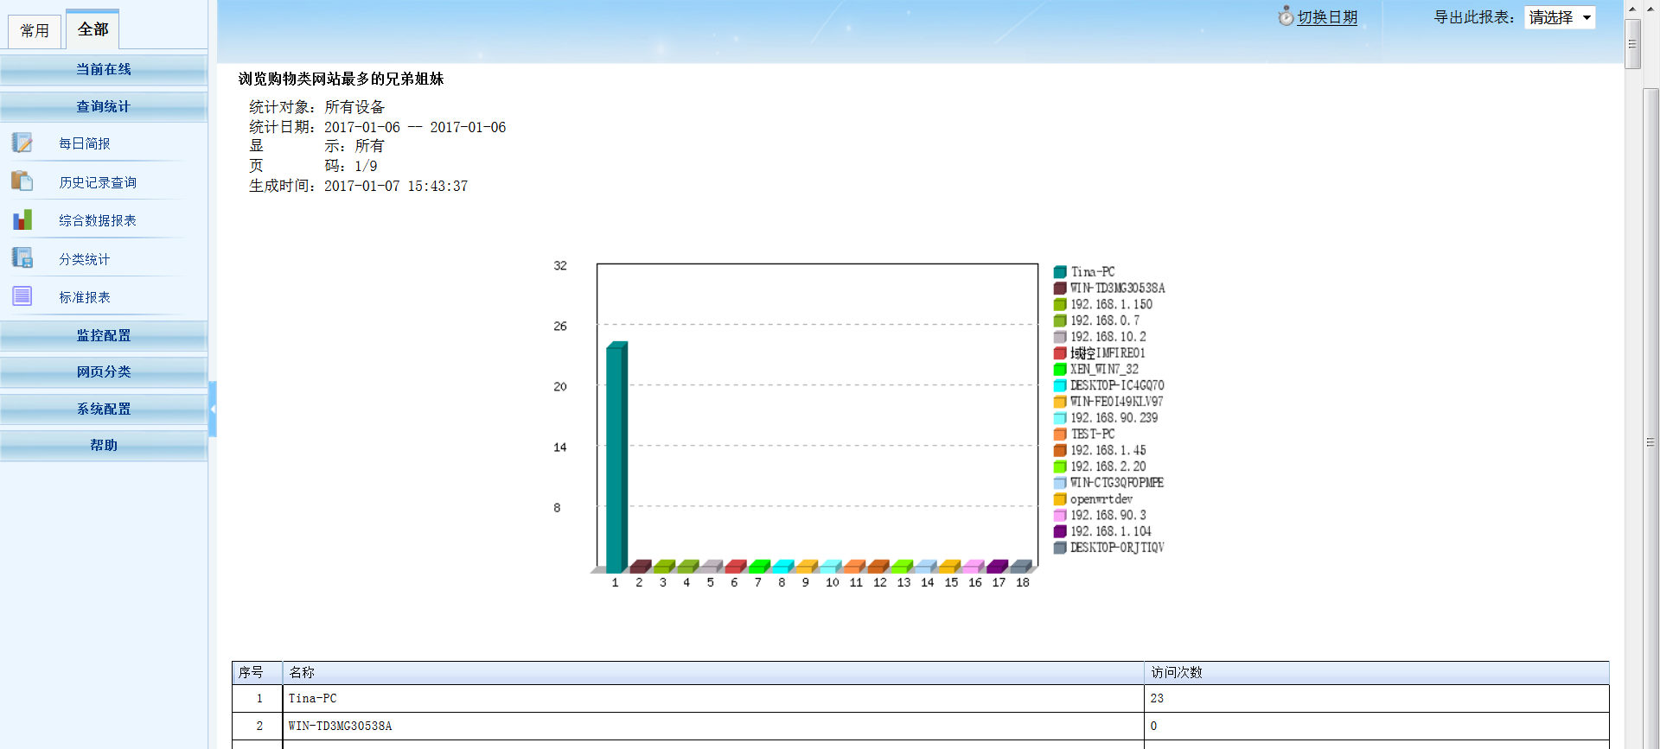The image size is (1660, 749).
Task: Switch to the 全部 tab
Action: point(93,29)
